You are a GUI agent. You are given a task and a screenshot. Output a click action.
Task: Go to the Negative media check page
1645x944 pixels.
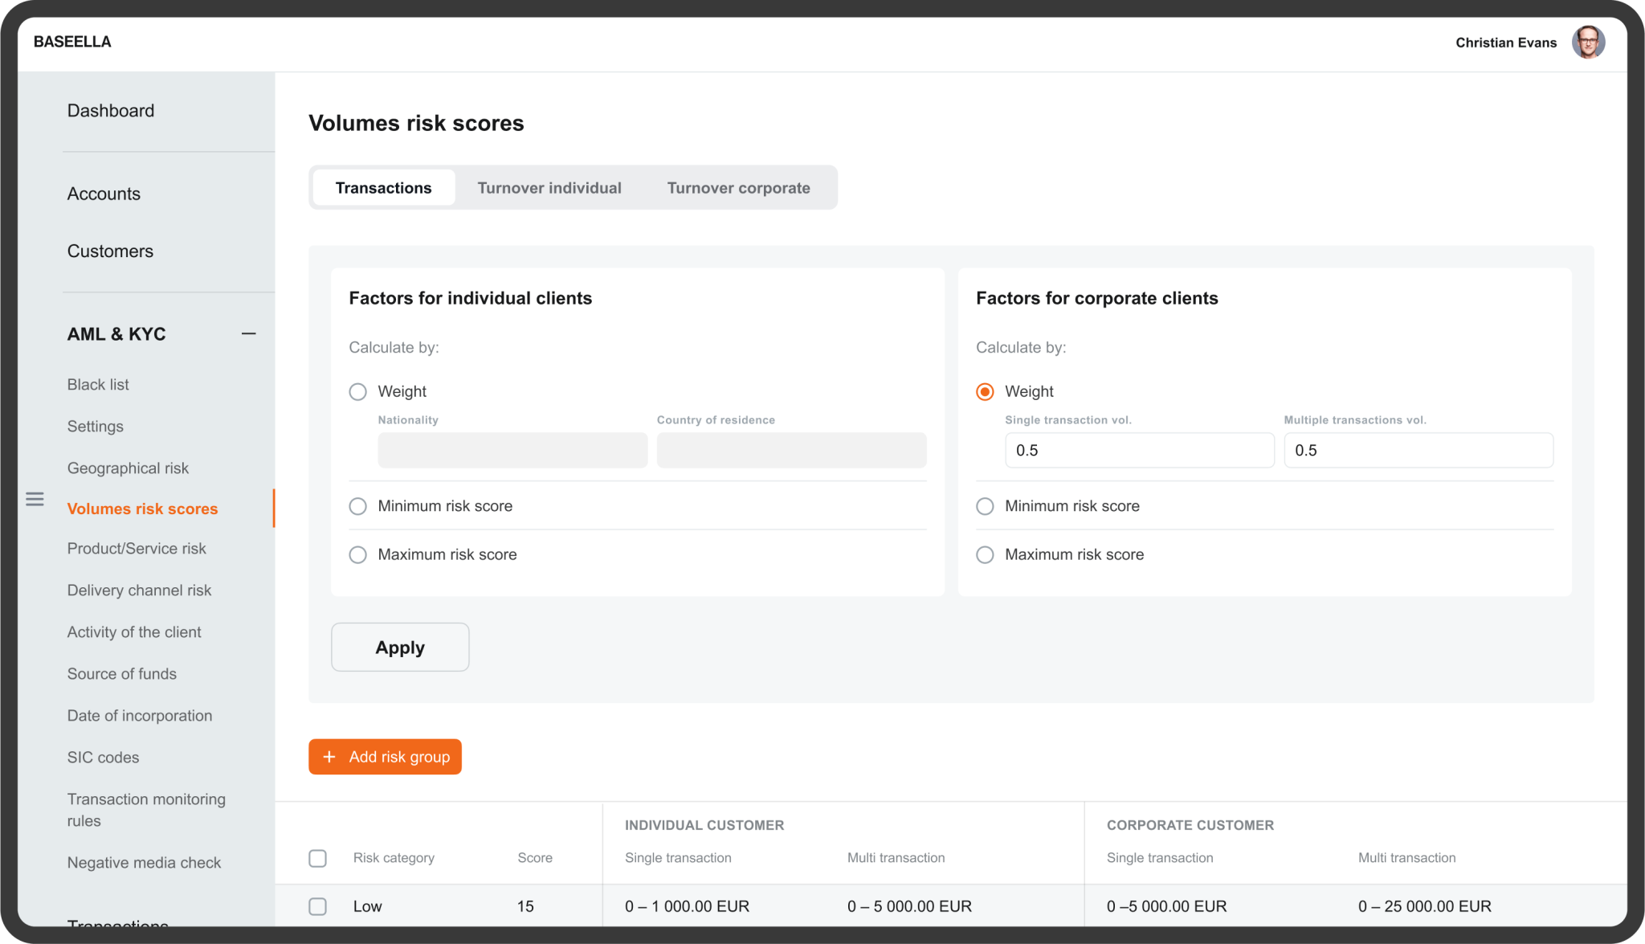145,862
